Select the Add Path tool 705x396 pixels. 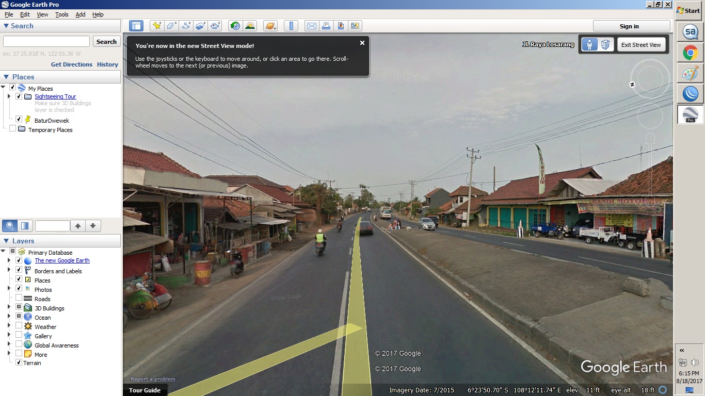tap(186, 26)
